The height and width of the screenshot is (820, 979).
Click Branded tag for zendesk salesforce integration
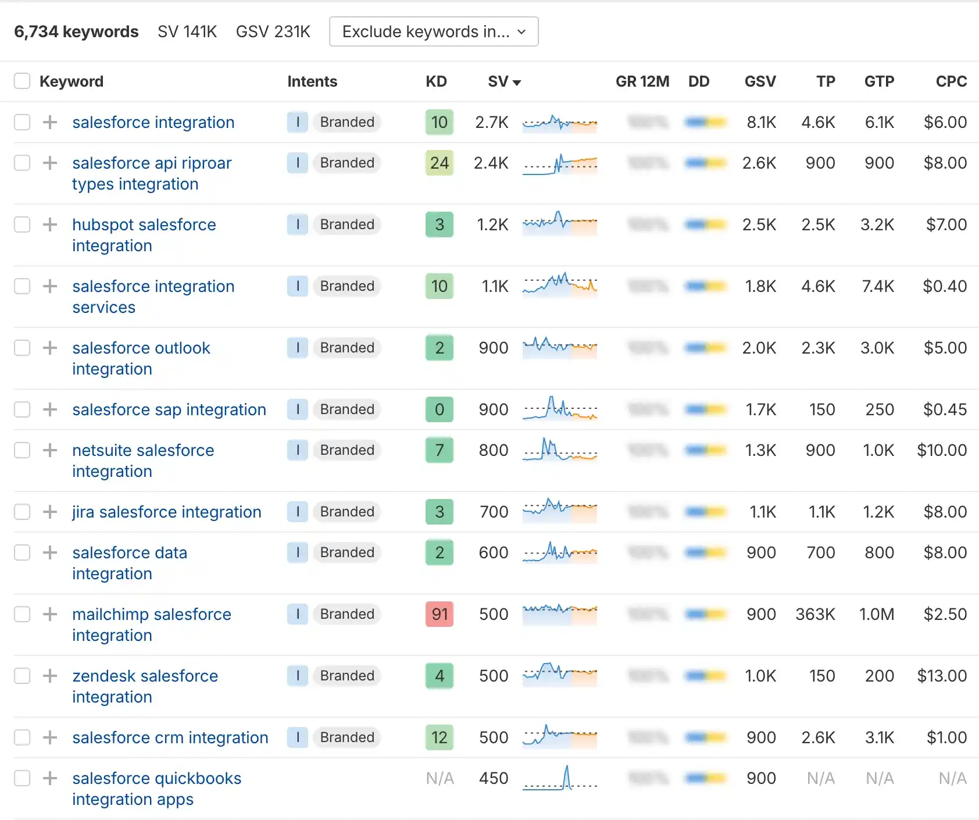pos(347,676)
